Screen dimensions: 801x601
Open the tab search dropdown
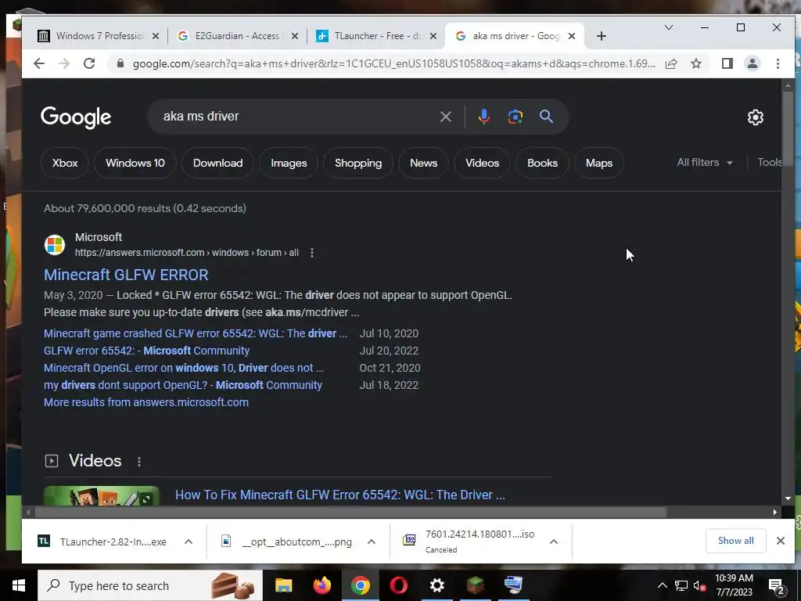tap(668, 27)
